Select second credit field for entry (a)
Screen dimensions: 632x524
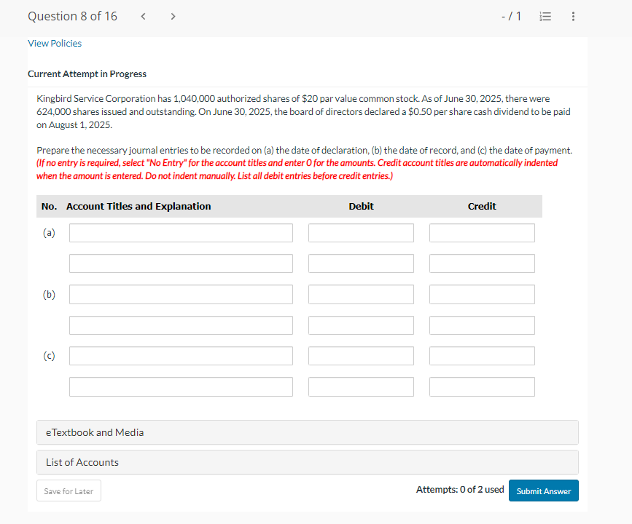[482, 263]
